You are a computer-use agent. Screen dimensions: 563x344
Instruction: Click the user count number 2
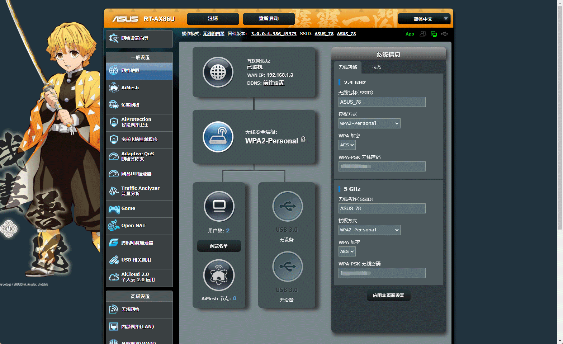point(228,231)
